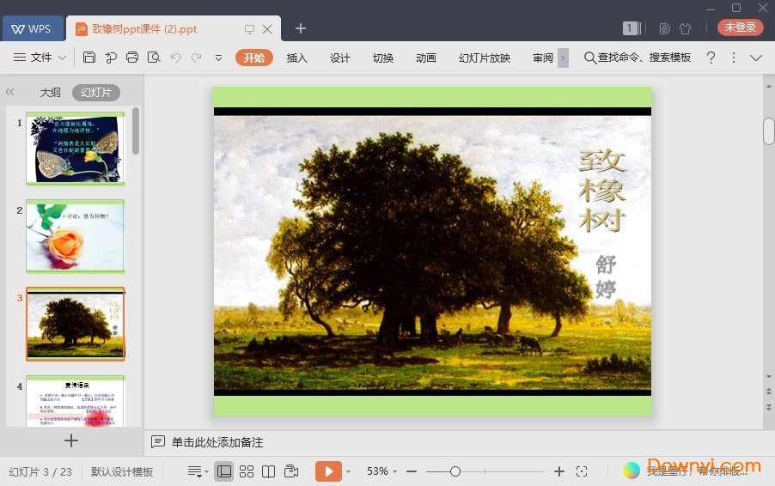Click 单击此处添加备注 notes area

pos(217,442)
